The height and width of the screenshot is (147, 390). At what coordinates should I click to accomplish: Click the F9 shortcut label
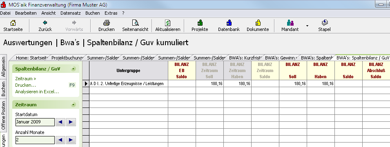tap(72, 85)
